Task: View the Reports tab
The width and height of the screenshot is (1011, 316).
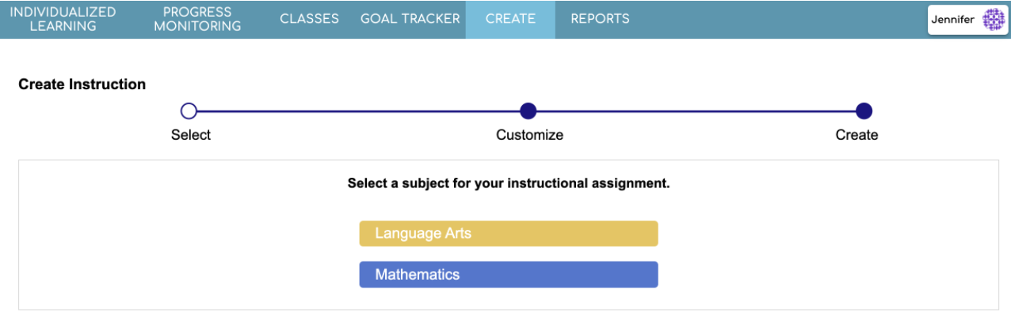Action: pyautogui.click(x=600, y=19)
